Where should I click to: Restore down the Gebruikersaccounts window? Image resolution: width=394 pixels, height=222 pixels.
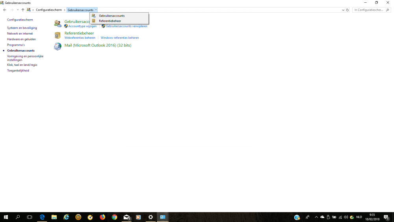(376, 2)
